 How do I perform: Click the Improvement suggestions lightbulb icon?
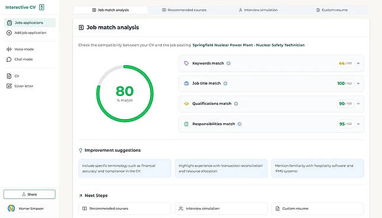81,150
